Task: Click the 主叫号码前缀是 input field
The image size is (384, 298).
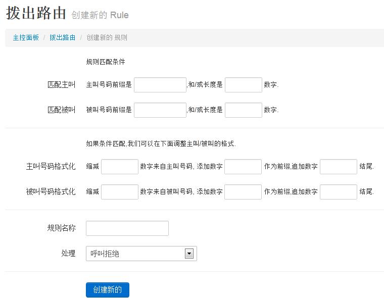Action: [160, 85]
